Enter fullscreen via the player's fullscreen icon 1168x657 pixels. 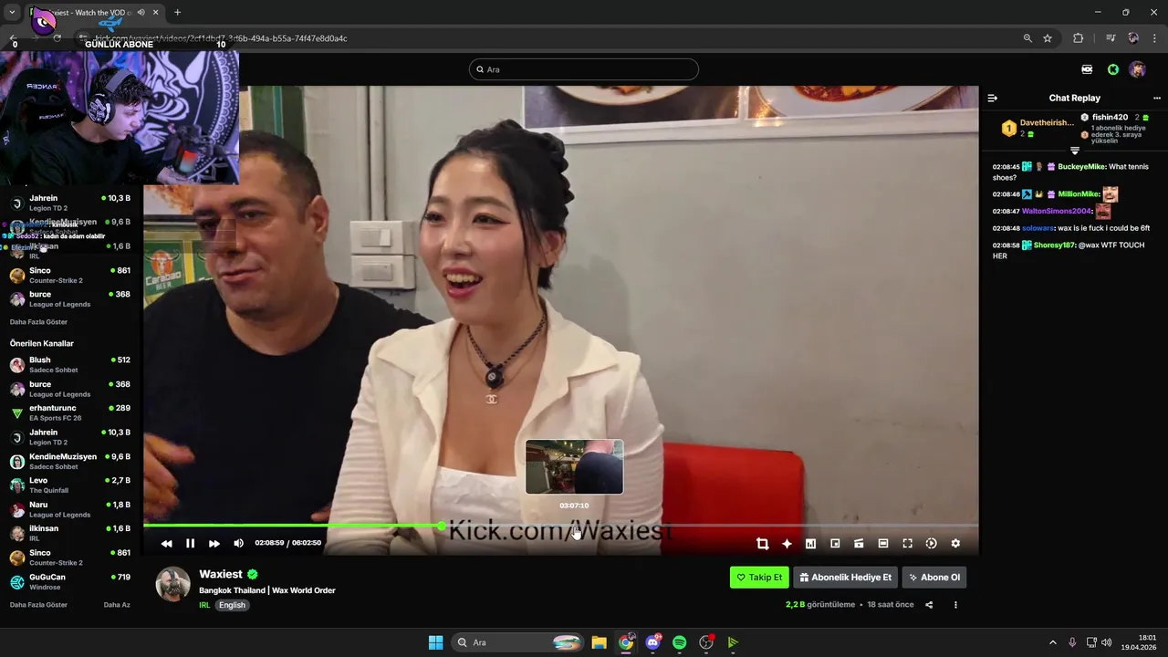pos(907,544)
